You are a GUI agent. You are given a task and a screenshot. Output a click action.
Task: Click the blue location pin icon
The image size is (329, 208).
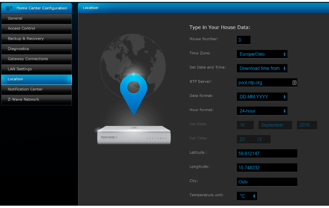[x=133, y=94]
